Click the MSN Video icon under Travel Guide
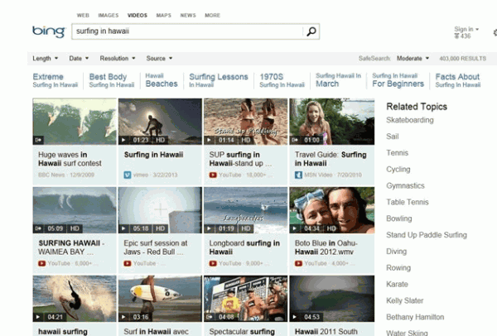This screenshot has width=497, height=336. pyautogui.click(x=298, y=175)
